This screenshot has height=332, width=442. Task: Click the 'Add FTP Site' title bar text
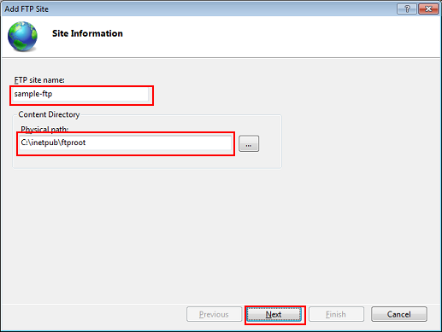coord(27,9)
